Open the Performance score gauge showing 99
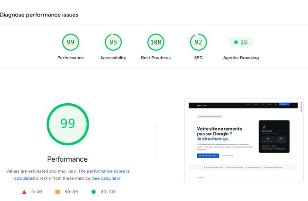The image size is (308, 201). tap(71, 42)
